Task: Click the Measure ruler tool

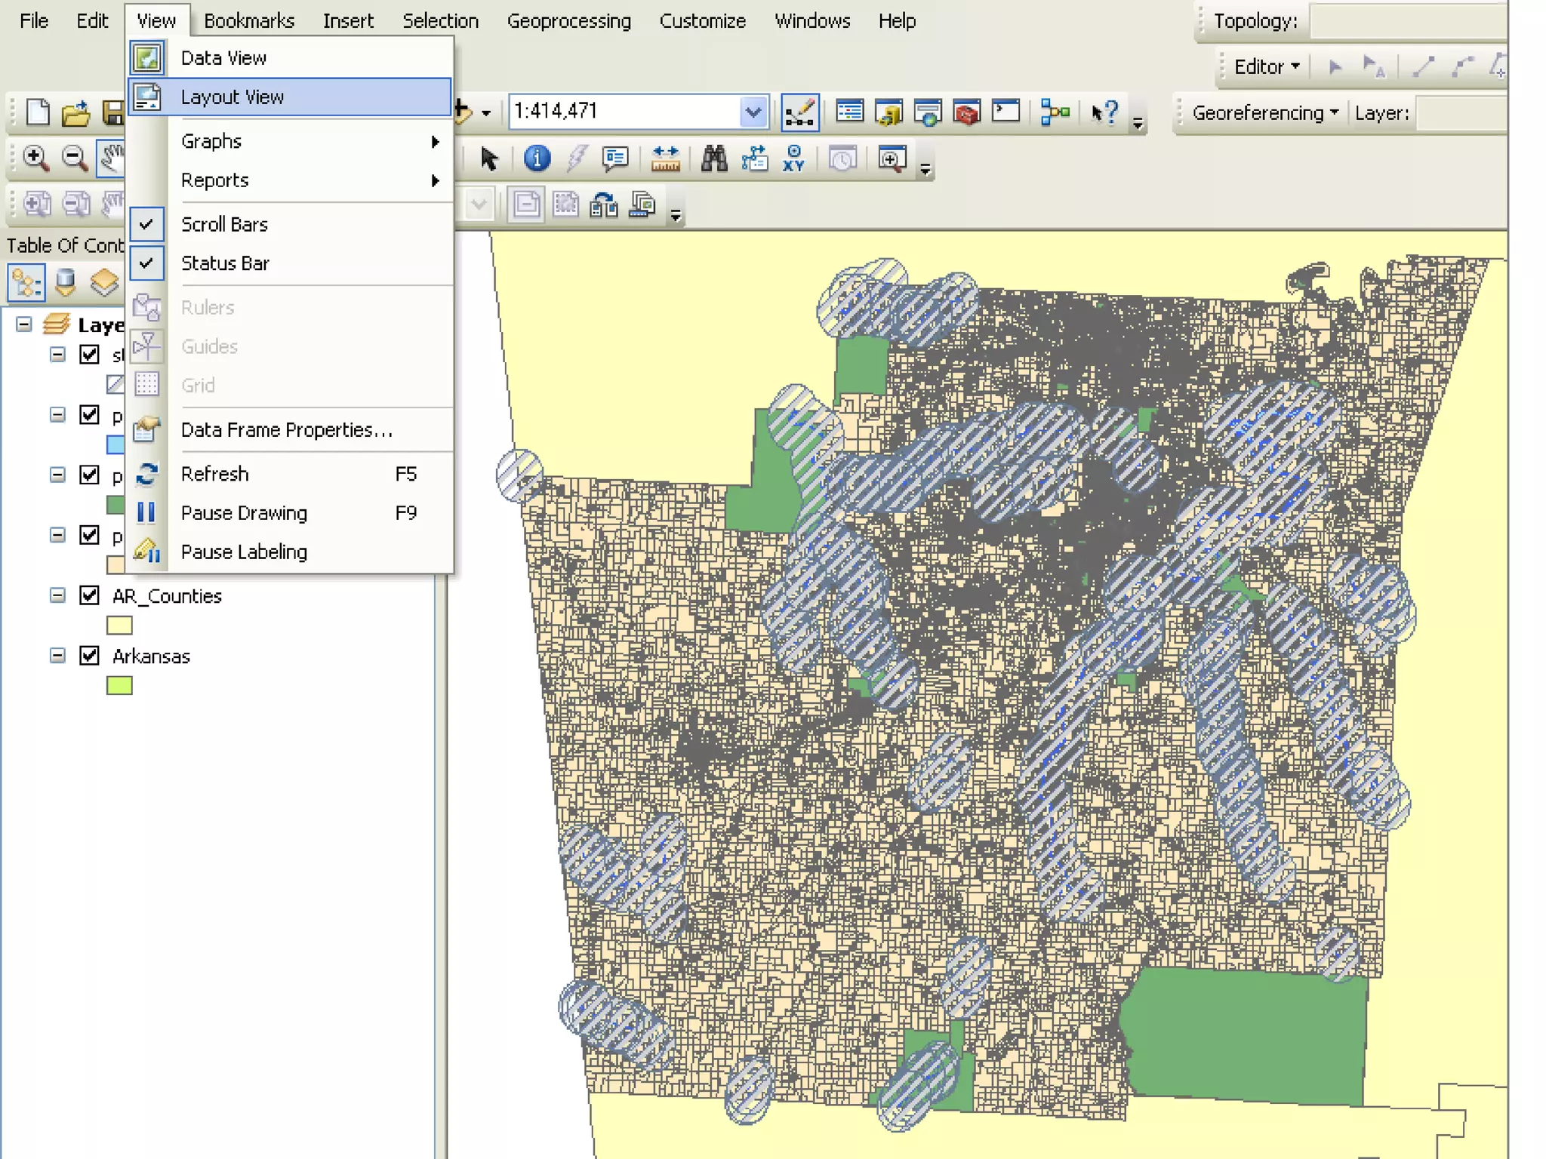Action: pyautogui.click(x=665, y=158)
